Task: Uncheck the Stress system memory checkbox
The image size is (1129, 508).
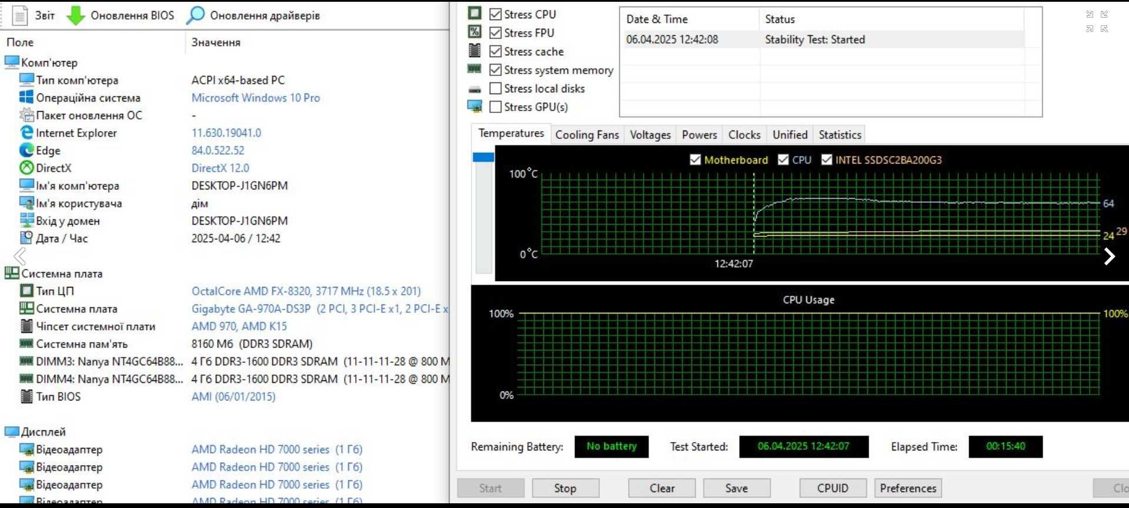Action: (496, 70)
